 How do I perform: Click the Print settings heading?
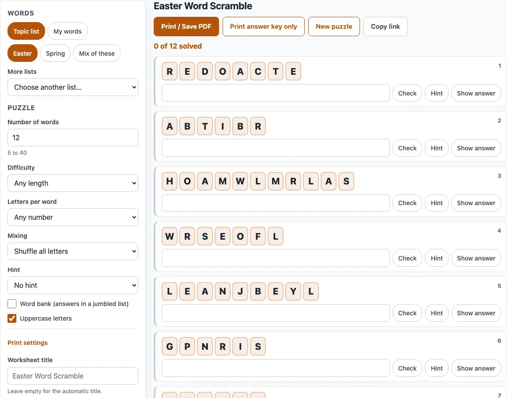point(27,343)
